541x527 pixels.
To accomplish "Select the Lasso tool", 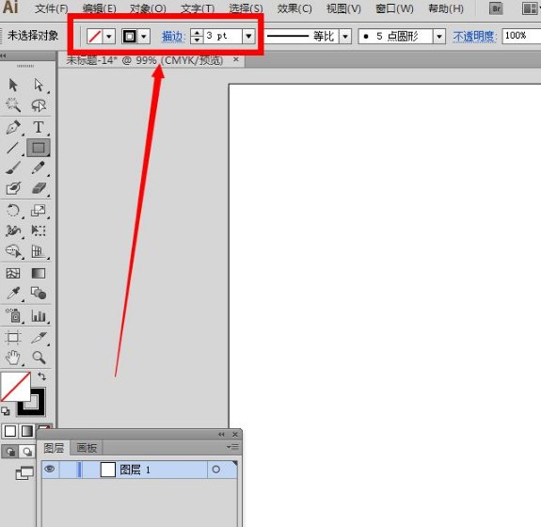I will 39,105.
